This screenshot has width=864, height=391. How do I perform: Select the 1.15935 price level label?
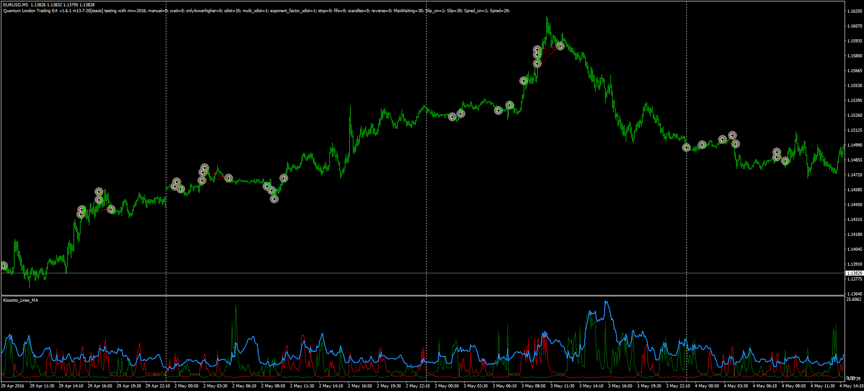point(854,41)
